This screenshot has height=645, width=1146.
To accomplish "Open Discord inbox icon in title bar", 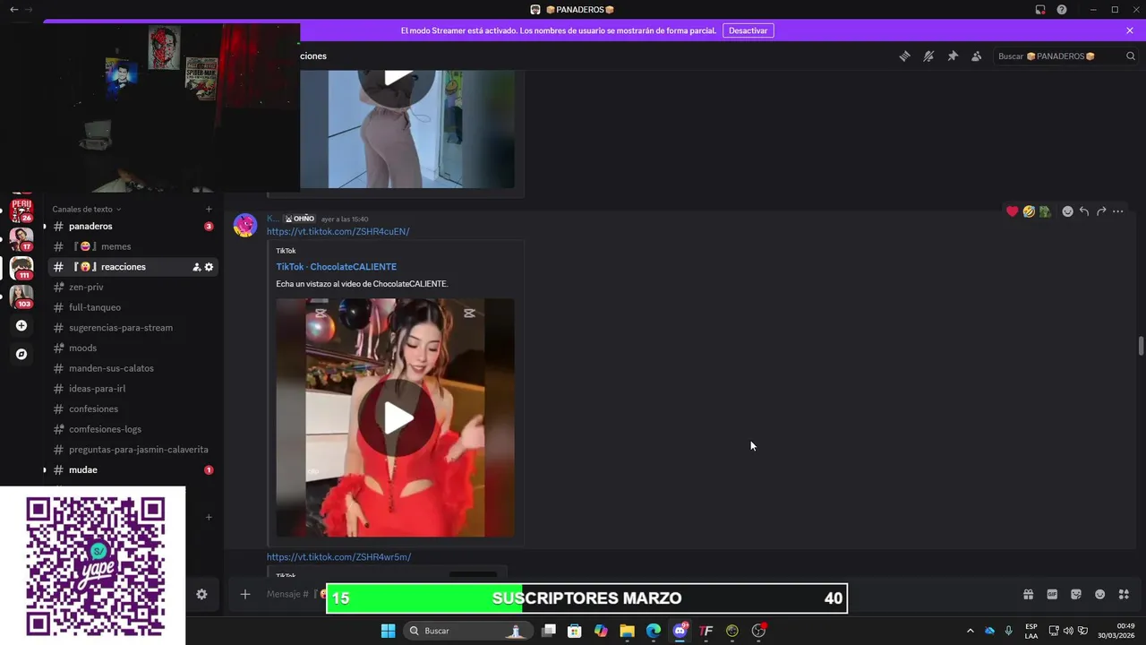I will point(1040,10).
